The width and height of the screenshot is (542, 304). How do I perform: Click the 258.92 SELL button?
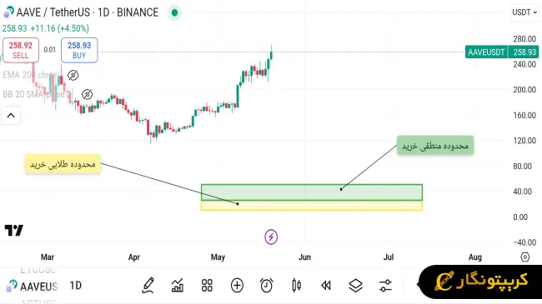tap(20, 50)
